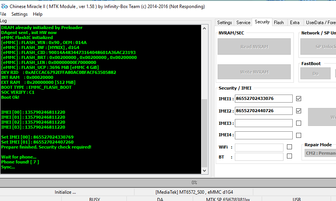Click the 'IMEI [03] : 135790246811220' line
The width and height of the screenshot is (336, 201).
tap(33, 127)
